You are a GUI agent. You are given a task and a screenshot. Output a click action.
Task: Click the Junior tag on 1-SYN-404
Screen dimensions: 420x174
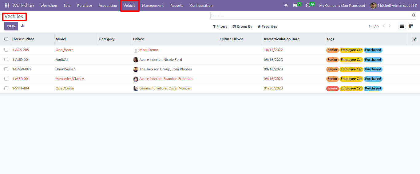332,88
